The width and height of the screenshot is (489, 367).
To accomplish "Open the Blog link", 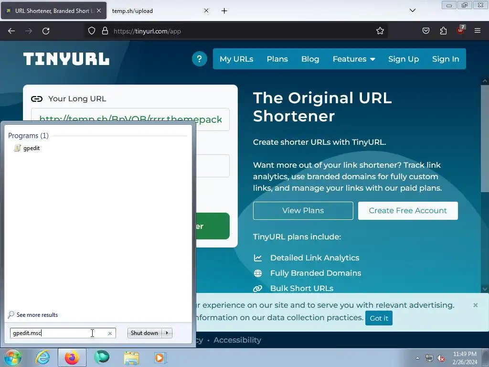I will [x=310, y=59].
